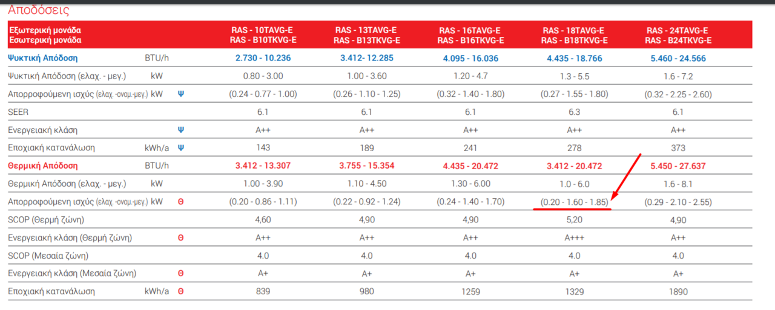This screenshot has height=310, width=775.
Task: Select the value "1890"
Action: tap(678, 291)
